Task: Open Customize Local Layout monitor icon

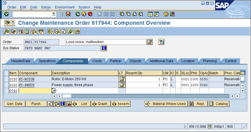Action: [x=172, y=14]
